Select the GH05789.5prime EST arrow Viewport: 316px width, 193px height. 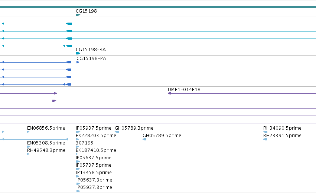(x=144, y=140)
